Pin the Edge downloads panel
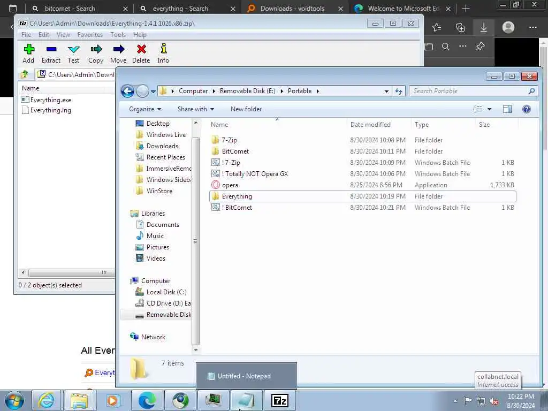 [x=480, y=47]
